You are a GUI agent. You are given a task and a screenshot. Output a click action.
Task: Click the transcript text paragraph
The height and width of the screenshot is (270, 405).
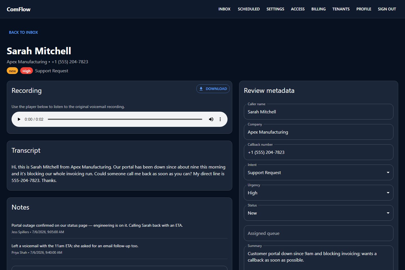coord(118,174)
